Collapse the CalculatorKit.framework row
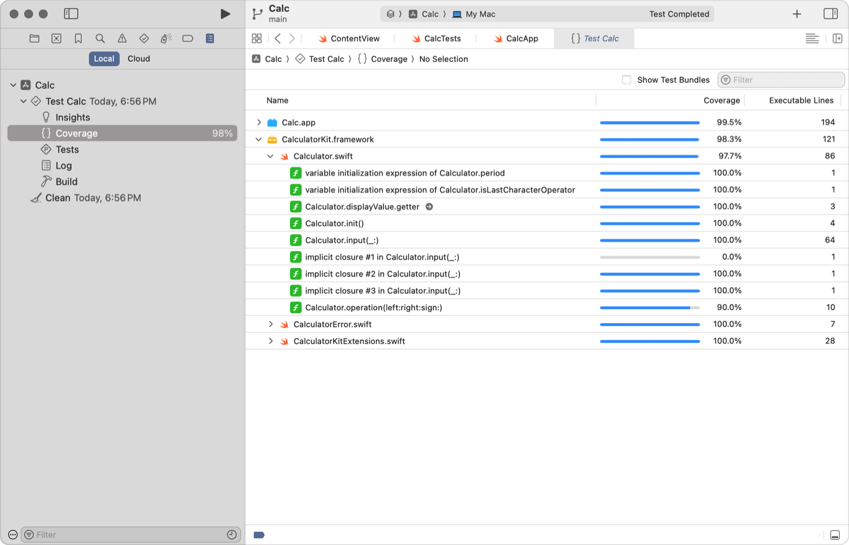Image resolution: width=849 pixels, height=545 pixels. coord(258,139)
